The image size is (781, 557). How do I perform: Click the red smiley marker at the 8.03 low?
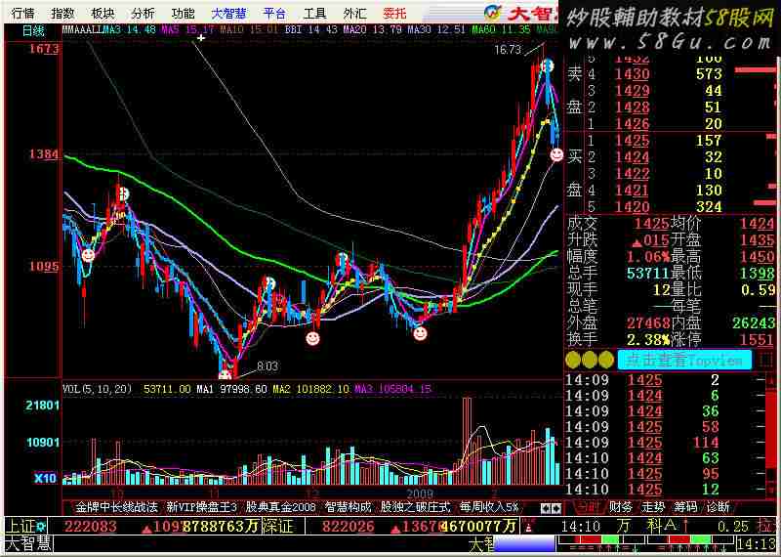[x=226, y=374]
